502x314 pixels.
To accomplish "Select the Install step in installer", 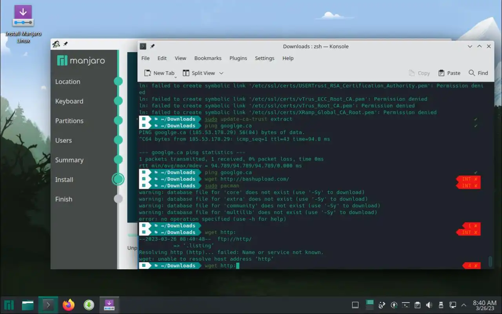I will point(64,180).
